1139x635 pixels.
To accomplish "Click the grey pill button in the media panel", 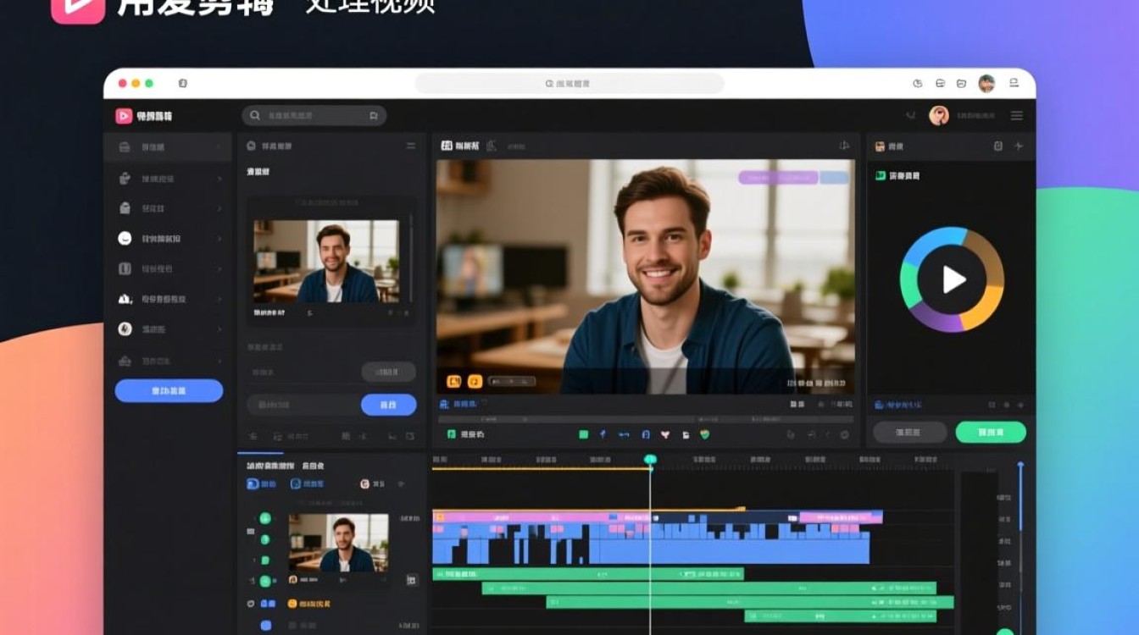I will [x=388, y=372].
